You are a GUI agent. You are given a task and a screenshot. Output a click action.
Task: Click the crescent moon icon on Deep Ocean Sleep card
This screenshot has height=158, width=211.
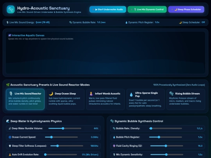pyautogui.click(x=51, y=94)
